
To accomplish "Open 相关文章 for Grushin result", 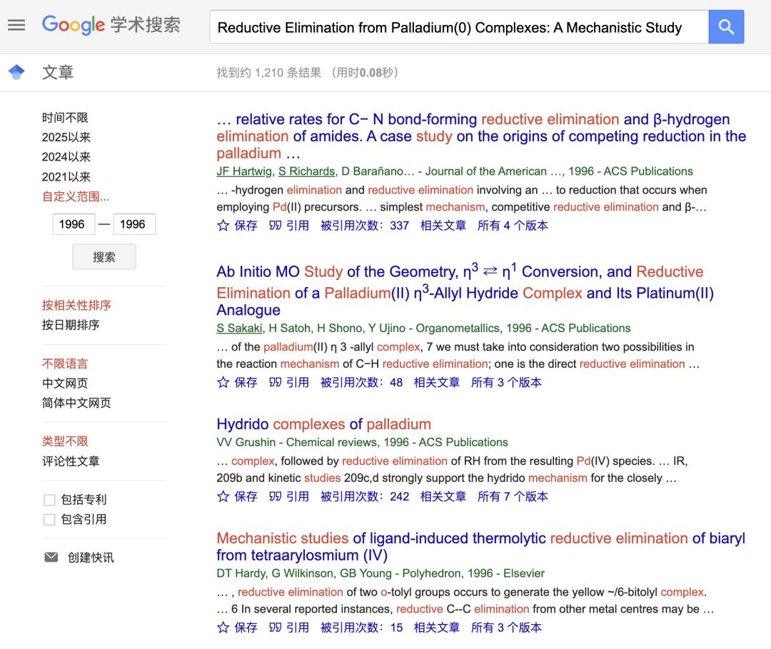I will pos(443,497).
